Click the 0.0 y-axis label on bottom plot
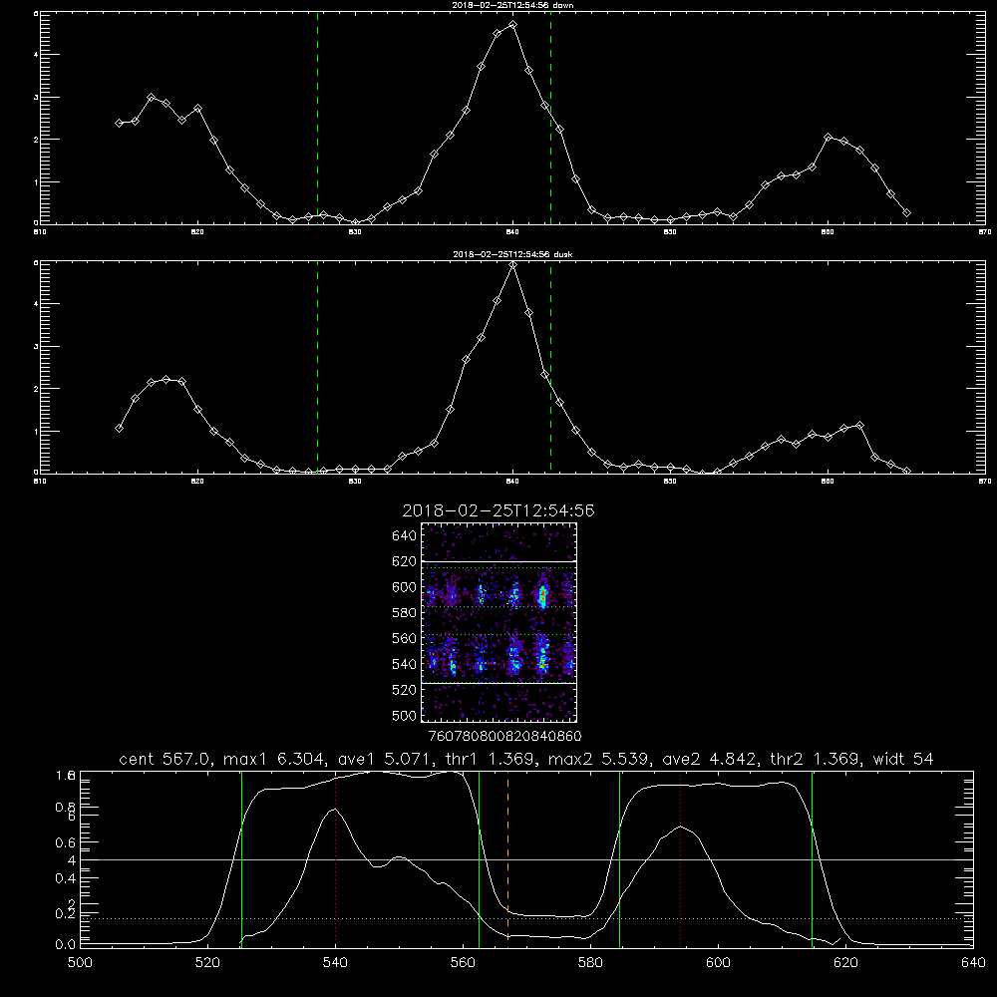The image size is (997, 997). (x=66, y=945)
